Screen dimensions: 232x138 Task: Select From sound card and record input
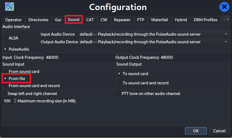coord(5,85)
